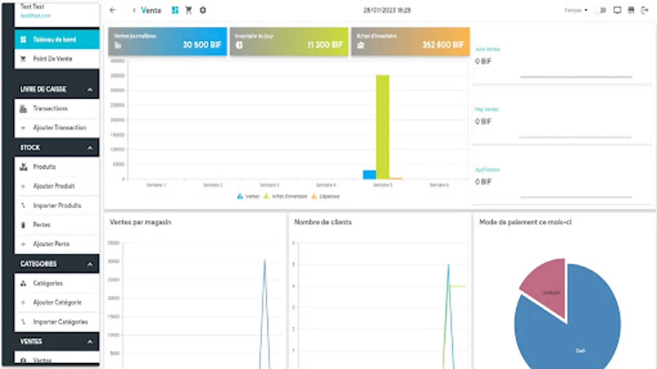
Task: Click the Achat d'inventaire card
Action: click(x=411, y=41)
